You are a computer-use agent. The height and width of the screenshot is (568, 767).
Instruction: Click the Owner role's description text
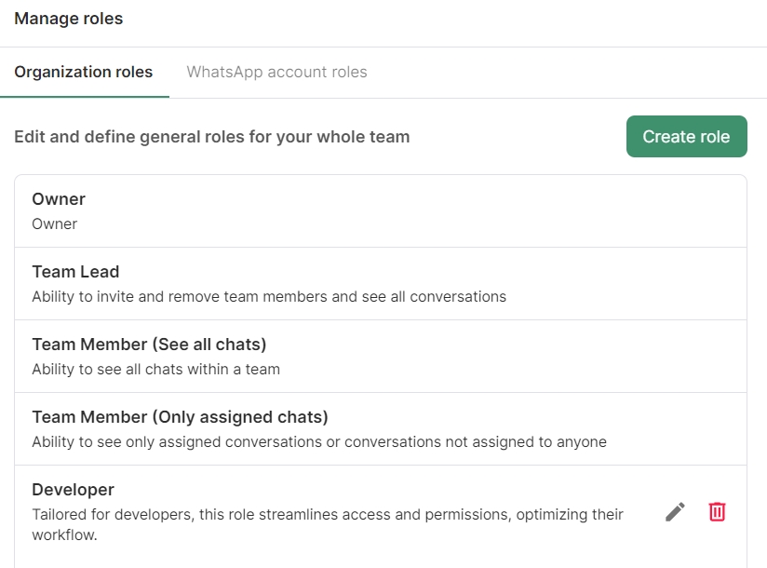coord(55,223)
